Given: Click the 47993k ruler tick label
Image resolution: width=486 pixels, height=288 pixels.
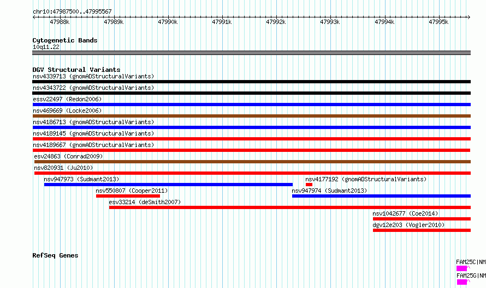Looking at the screenshot, I should tap(330, 22).
